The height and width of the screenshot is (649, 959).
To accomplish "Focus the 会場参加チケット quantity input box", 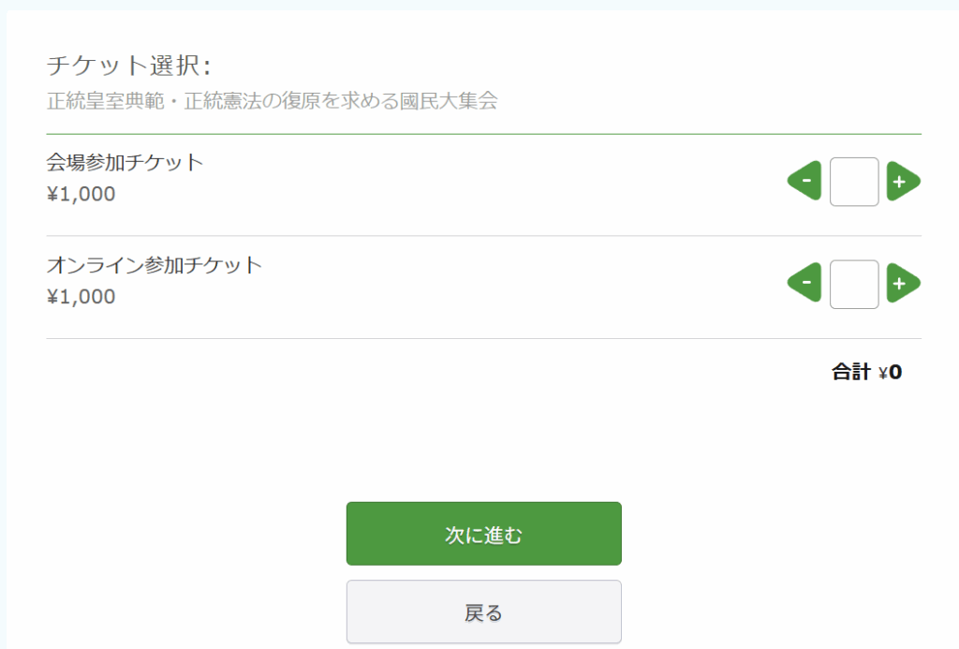I will pos(853,181).
